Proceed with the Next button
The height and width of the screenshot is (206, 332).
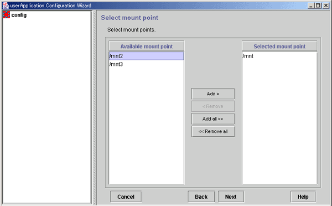pyautogui.click(x=231, y=197)
